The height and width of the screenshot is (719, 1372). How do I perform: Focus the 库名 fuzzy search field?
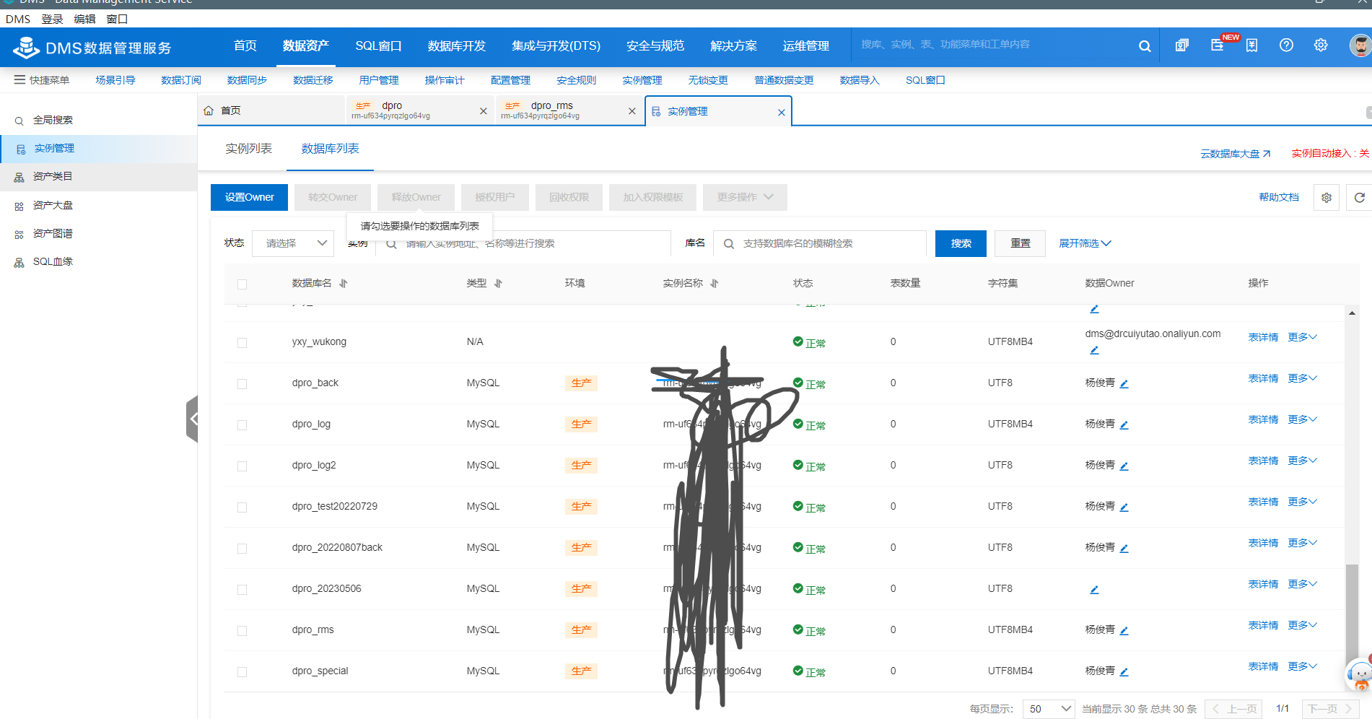point(820,243)
